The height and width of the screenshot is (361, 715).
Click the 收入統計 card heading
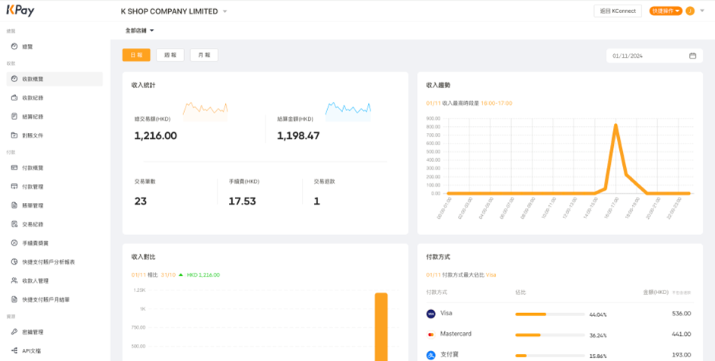pos(143,85)
